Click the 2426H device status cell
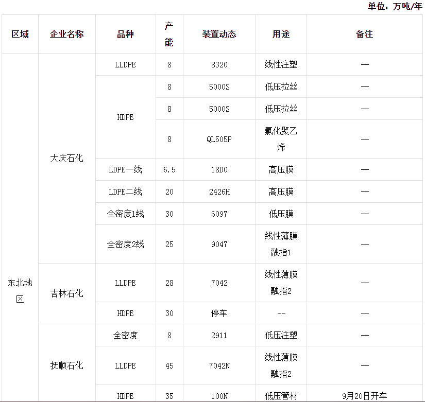425x402 pixels. tap(219, 192)
